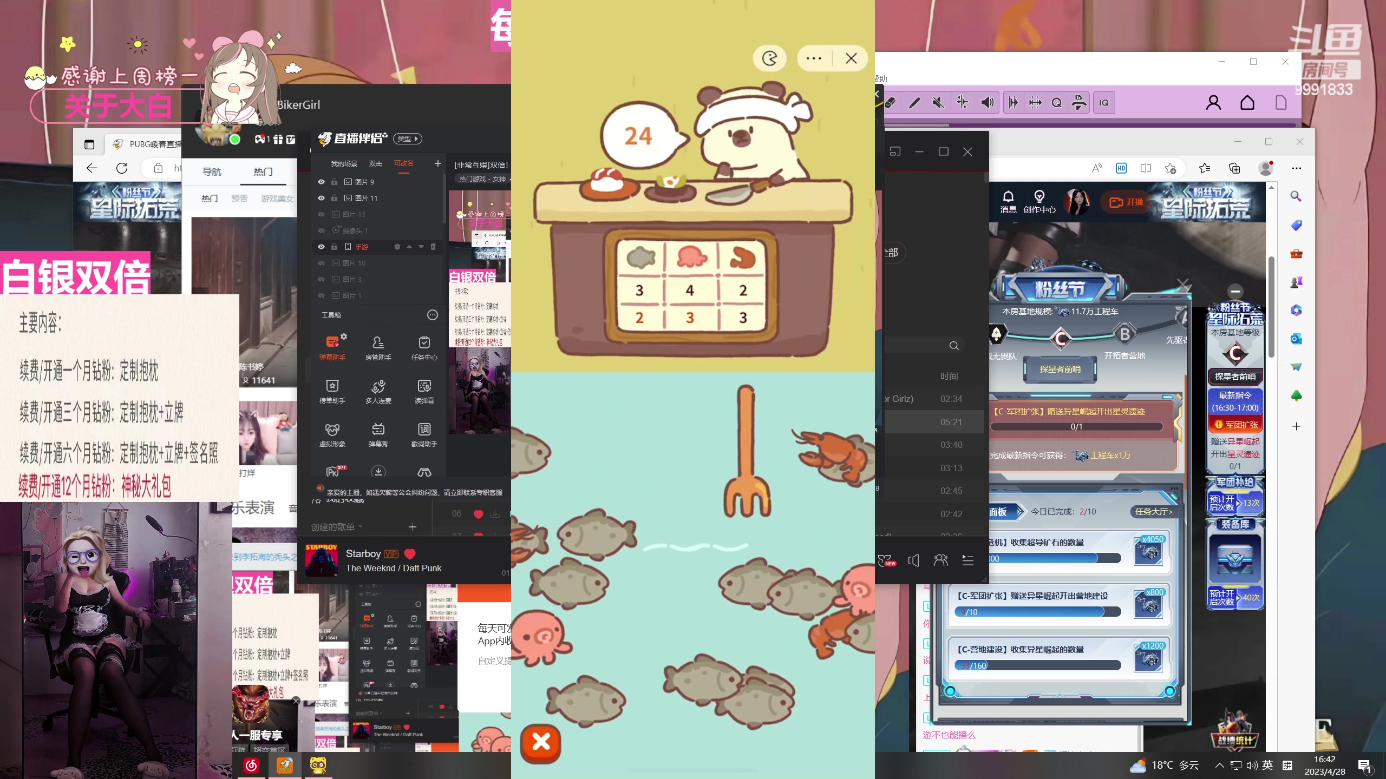Add this page to Edge favorites
This screenshot has height=779, width=1386.
(1171, 168)
